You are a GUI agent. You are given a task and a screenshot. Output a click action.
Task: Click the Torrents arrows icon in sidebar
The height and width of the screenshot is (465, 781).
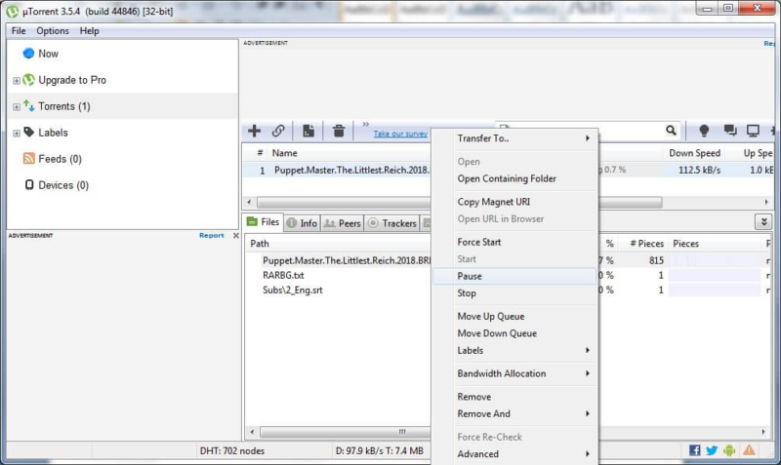tap(29, 105)
